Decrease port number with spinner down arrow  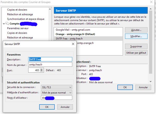(x=42, y=71)
